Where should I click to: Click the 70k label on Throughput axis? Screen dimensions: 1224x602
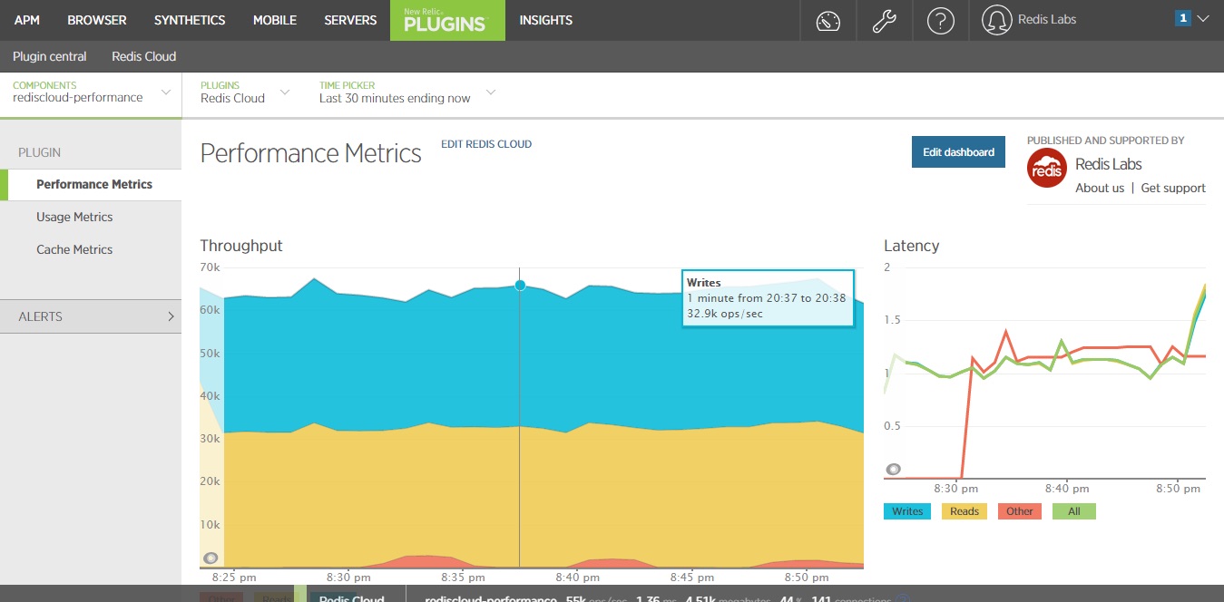pos(210,267)
